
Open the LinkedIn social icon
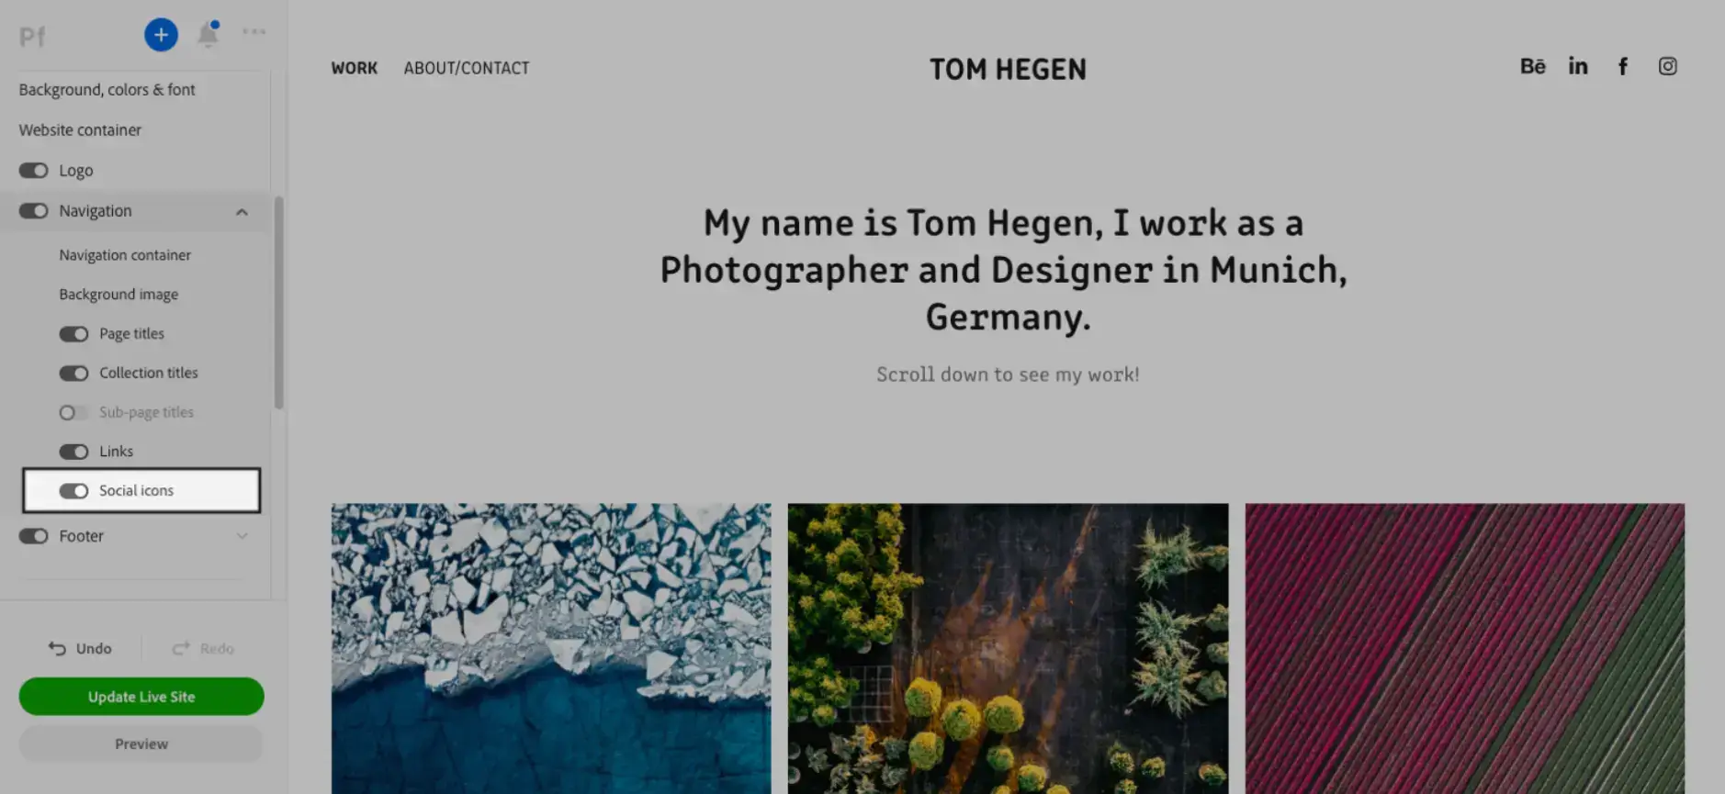[1578, 66]
